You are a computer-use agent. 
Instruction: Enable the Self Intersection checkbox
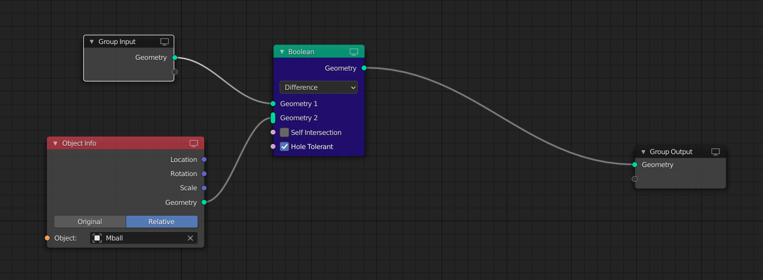click(284, 133)
